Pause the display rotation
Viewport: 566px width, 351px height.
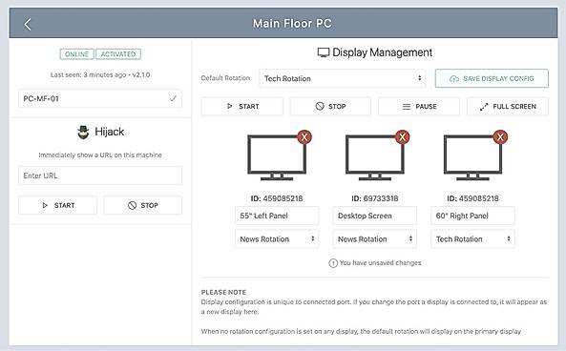[x=419, y=107]
